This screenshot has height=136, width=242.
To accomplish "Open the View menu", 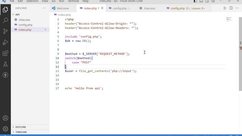I will pos(45,1).
